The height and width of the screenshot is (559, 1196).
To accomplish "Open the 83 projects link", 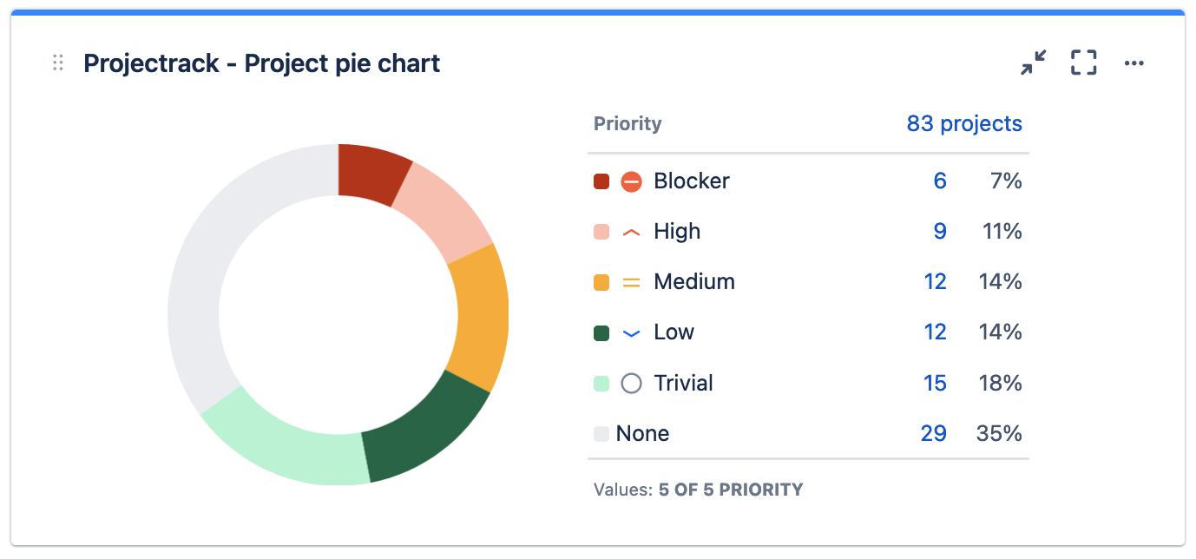I will [963, 123].
